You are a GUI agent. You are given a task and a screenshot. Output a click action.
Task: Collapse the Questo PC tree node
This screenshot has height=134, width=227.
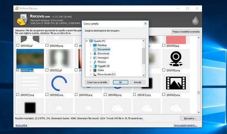(x=87, y=41)
